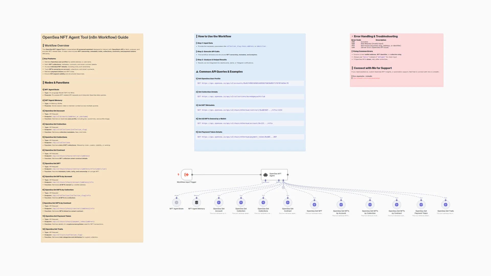Click the '2 NFT Agent Memory' guide entry heading
The height and width of the screenshot is (276, 491).
[x=52, y=100]
